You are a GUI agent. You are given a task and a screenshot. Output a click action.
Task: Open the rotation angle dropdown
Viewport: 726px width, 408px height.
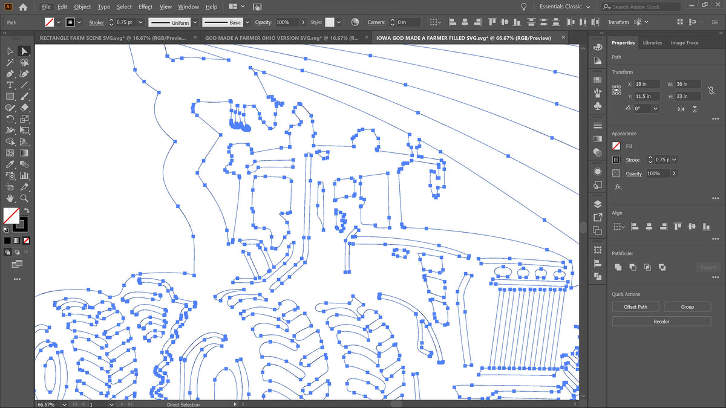pos(656,109)
